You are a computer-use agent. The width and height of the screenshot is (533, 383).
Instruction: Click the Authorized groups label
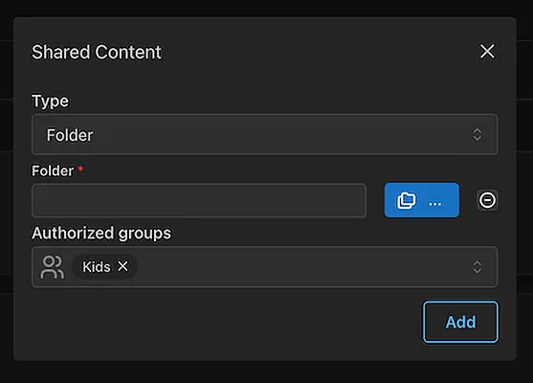click(x=101, y=234)
